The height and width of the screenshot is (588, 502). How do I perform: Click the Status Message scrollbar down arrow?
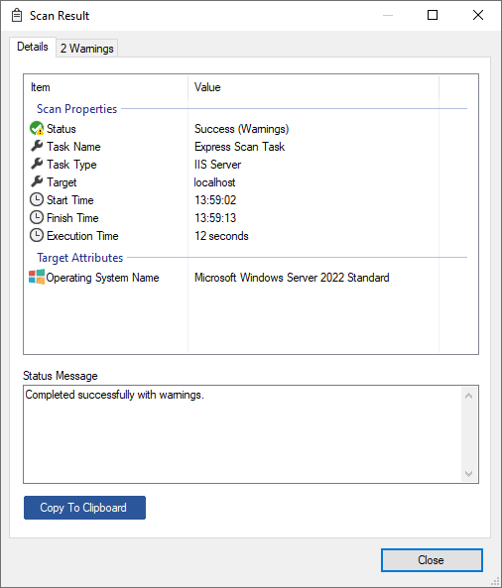[468, 474]
